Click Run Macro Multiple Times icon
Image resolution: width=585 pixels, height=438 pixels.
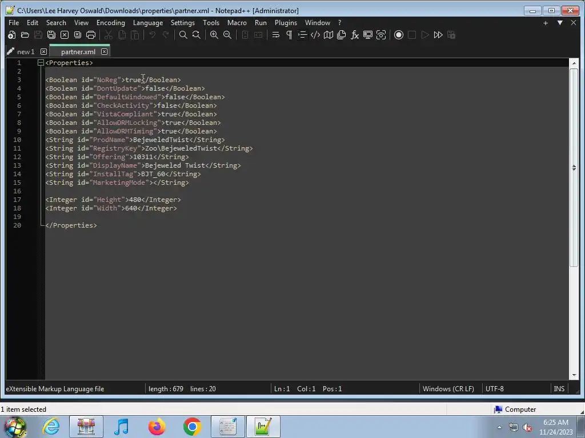pos(438,35)
